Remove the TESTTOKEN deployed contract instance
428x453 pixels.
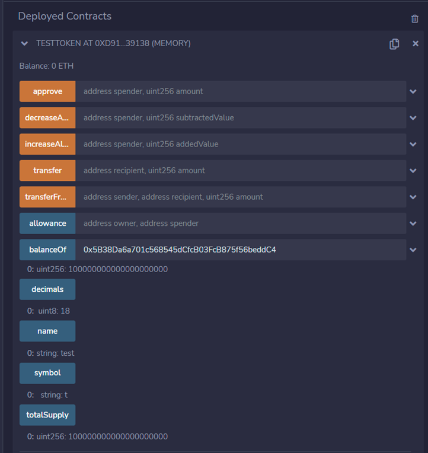[x=416, y=44]
